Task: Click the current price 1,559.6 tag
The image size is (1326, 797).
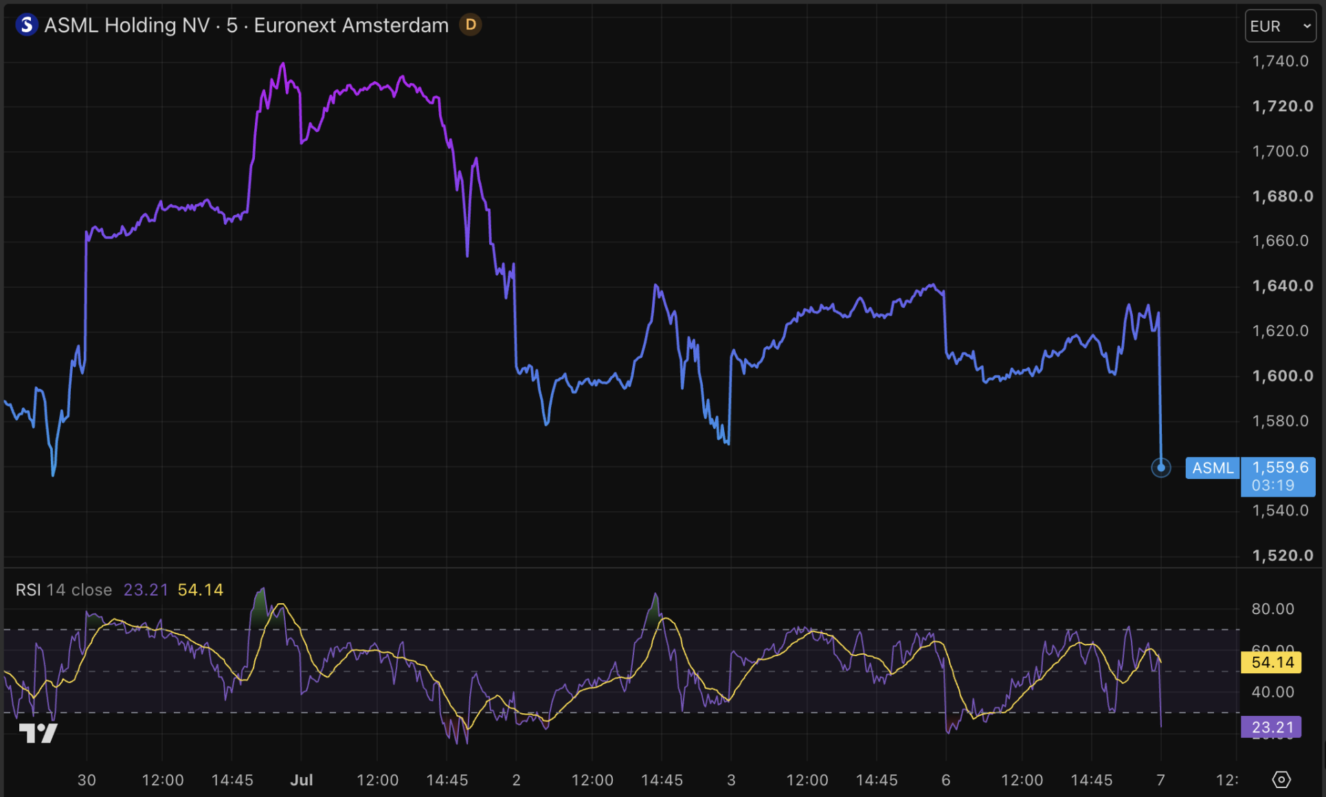Action: point(1280,467)
